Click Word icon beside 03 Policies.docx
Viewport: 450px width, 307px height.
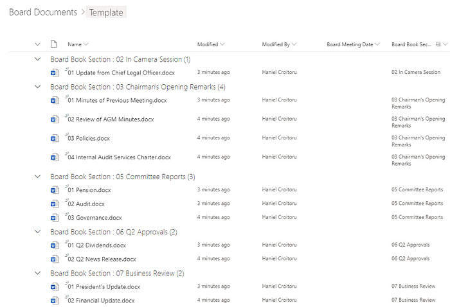pos(54,138)
